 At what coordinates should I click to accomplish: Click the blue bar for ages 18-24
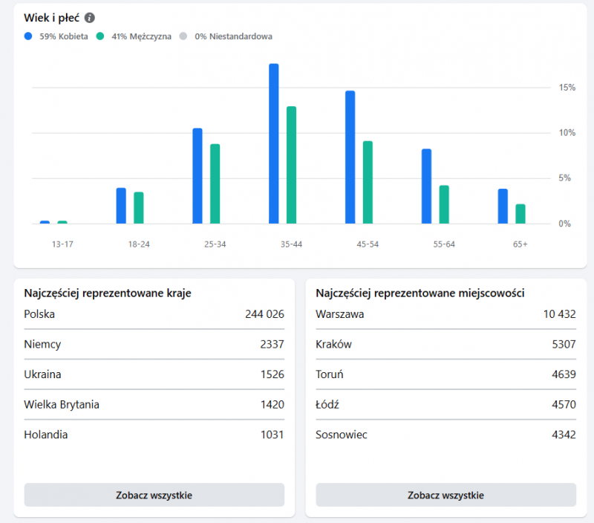pos(121,206)
